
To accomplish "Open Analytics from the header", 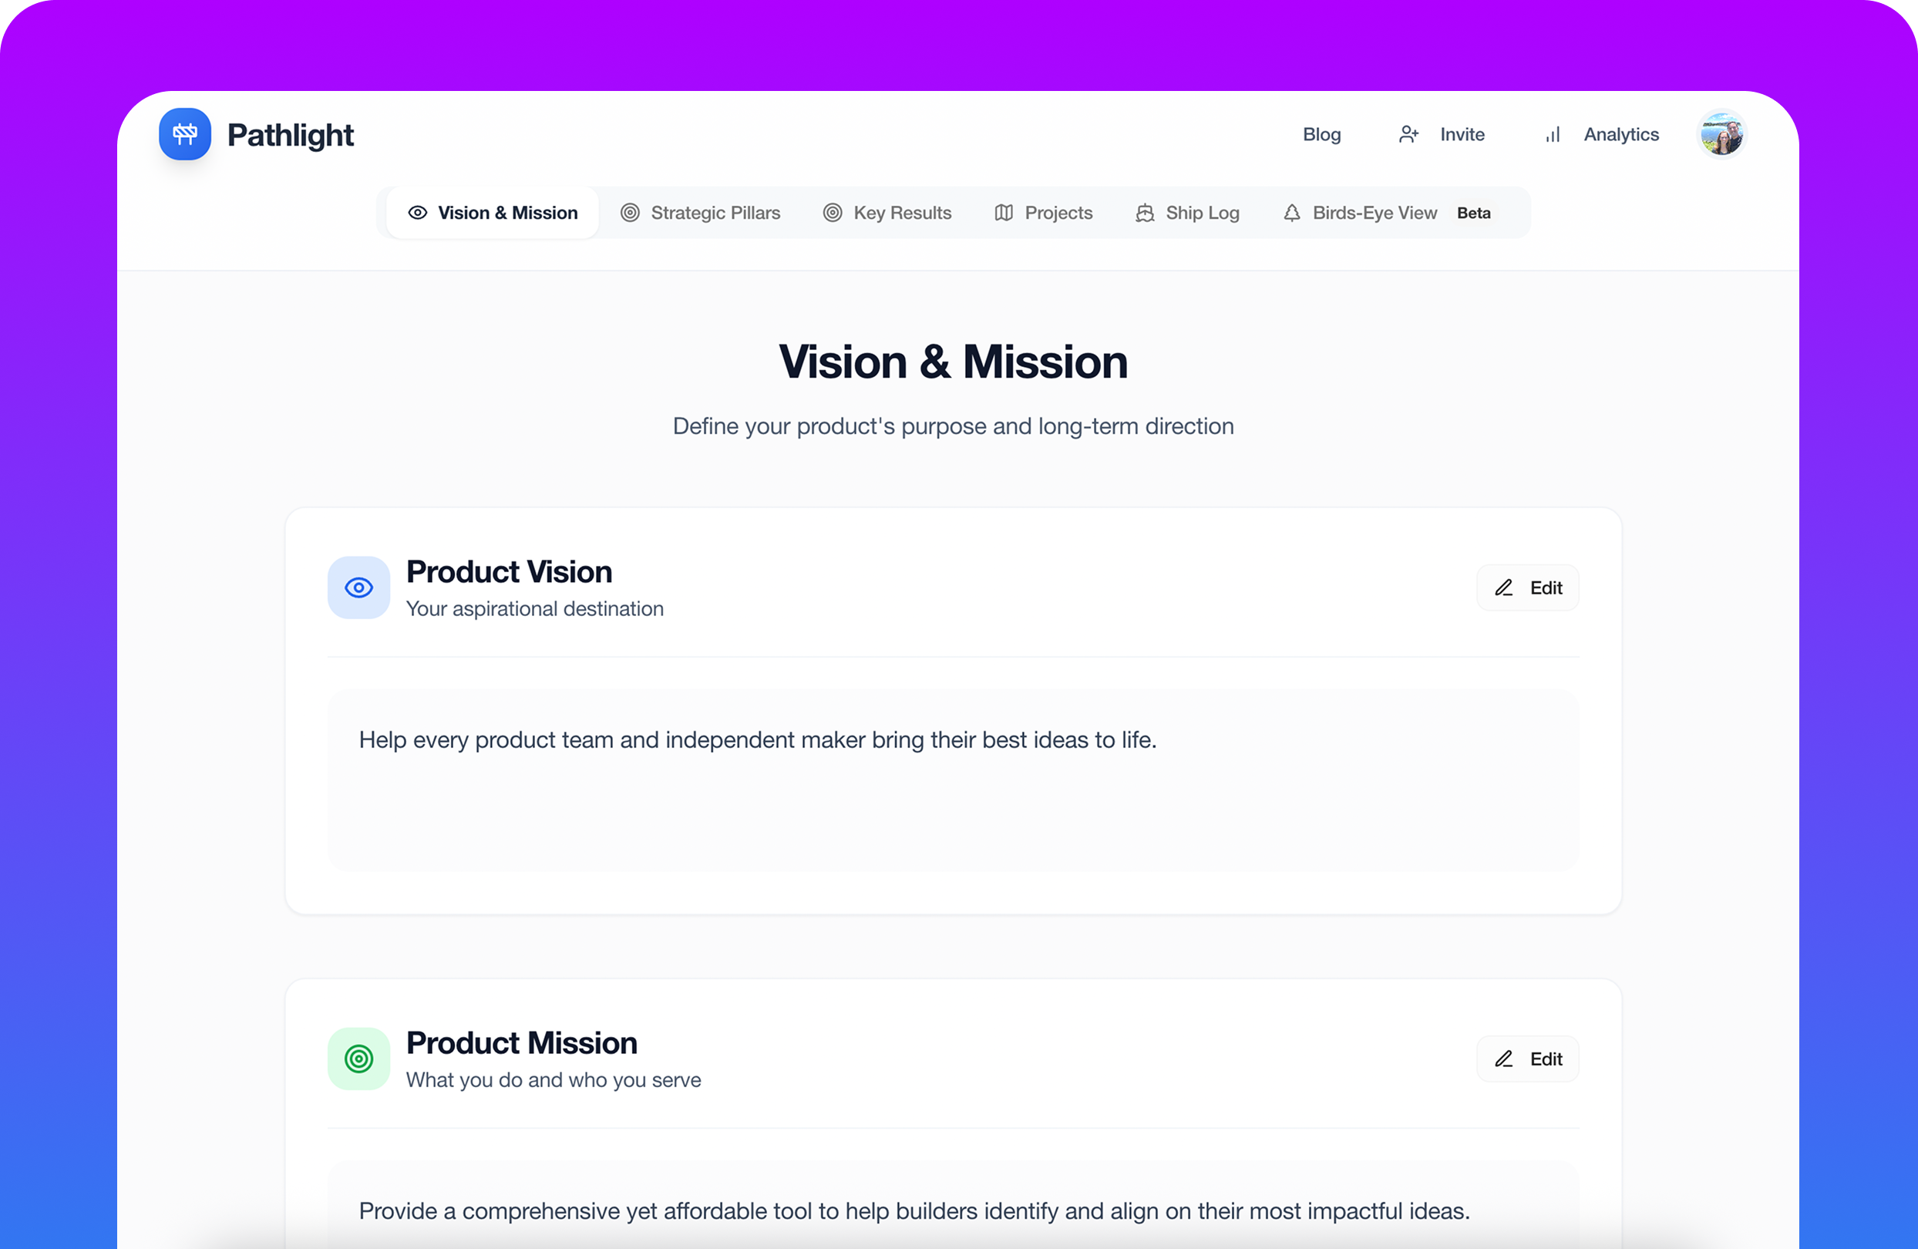I will click(x=1620, y=135).
